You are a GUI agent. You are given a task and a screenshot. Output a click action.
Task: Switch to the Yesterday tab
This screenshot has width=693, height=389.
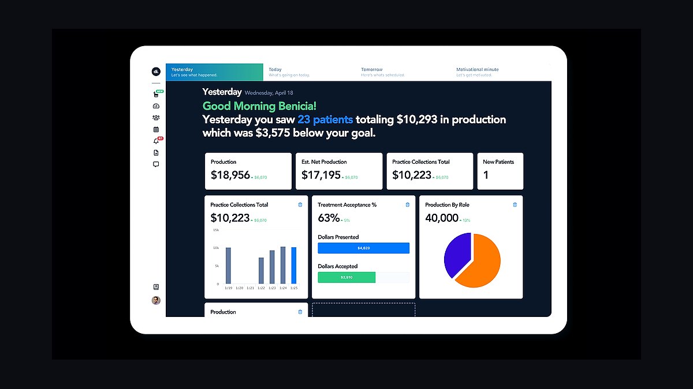214,72
